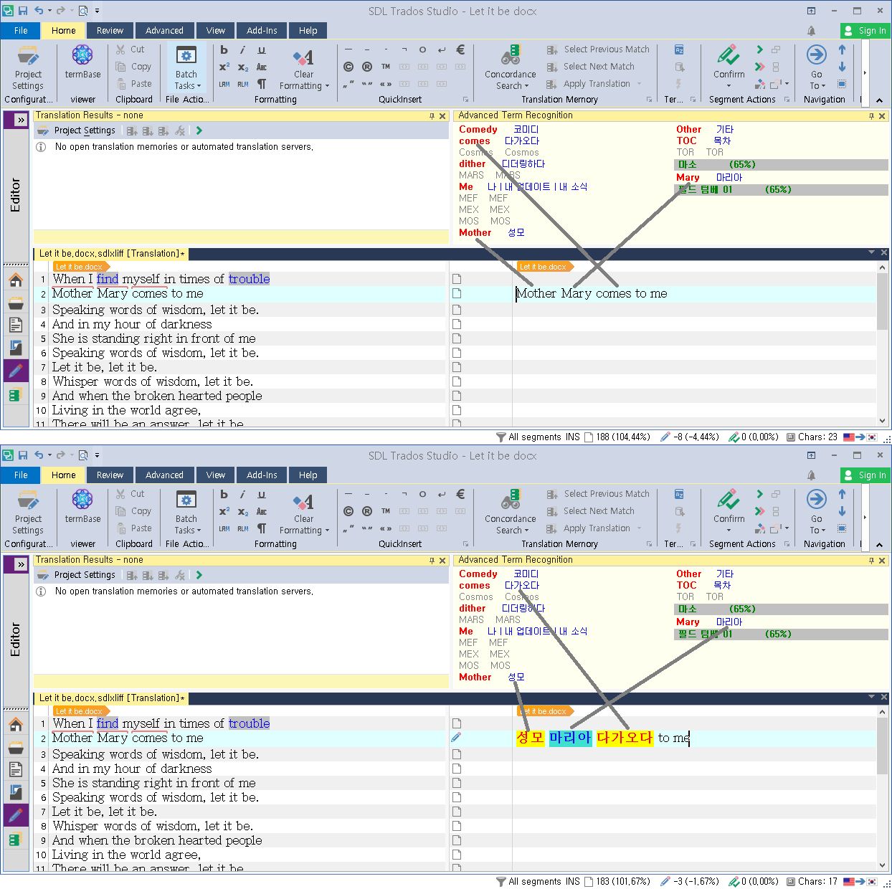The height and width of the screenshot is (889, 892).
Task: Pin upper Advanced Term Recognition panel
Action: [871, 115]
